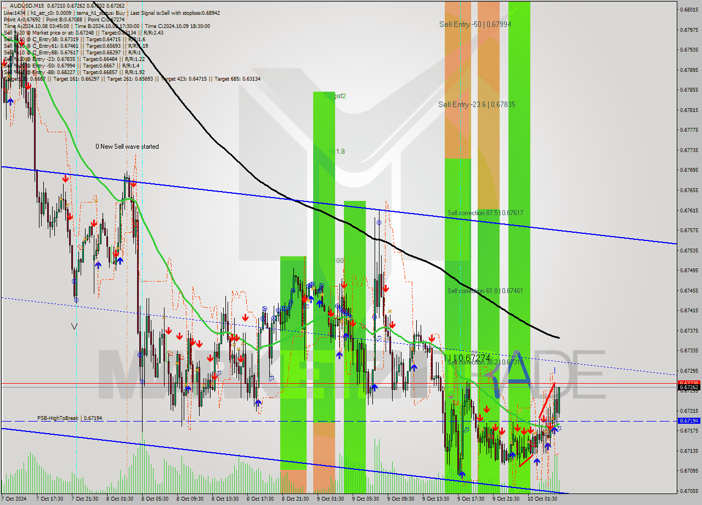Select 'Sell Entry -23.6 | 0.67835' label

tap(477, 104)
